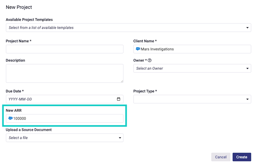Click the Owner help question mark icon

[149, 60]
